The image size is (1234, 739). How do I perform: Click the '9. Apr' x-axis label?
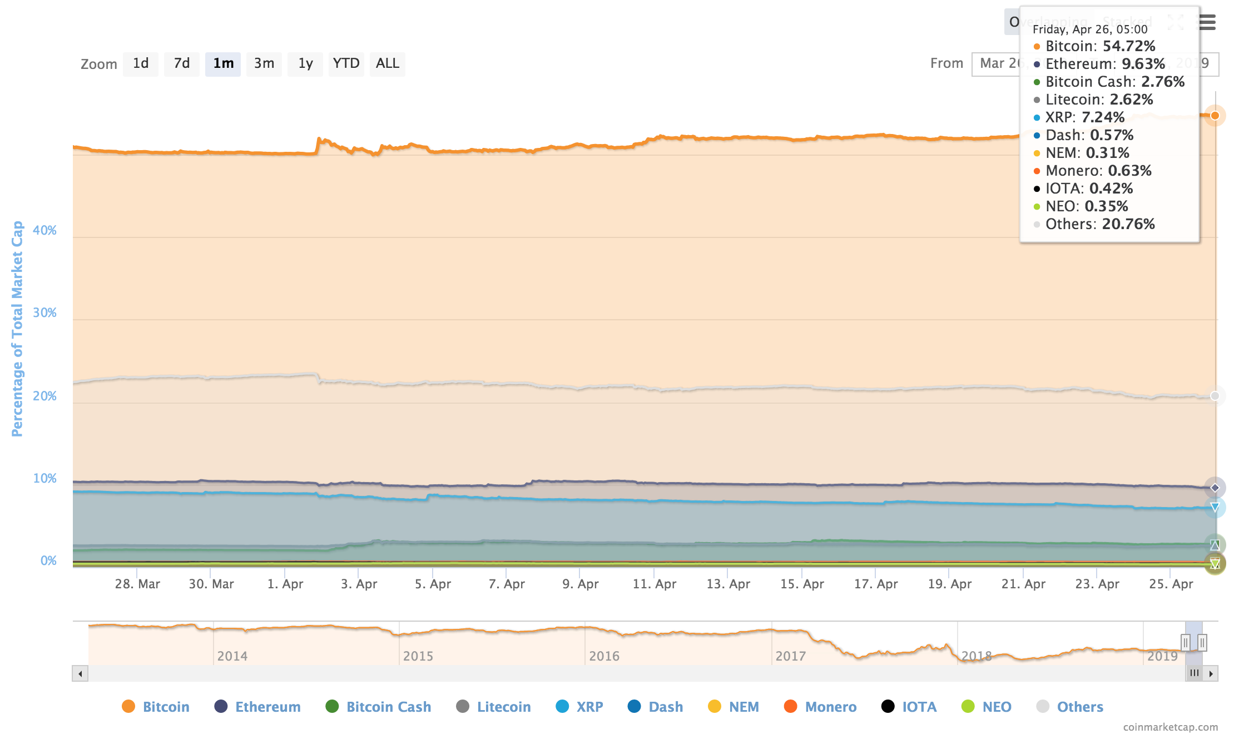click(581, 584)
